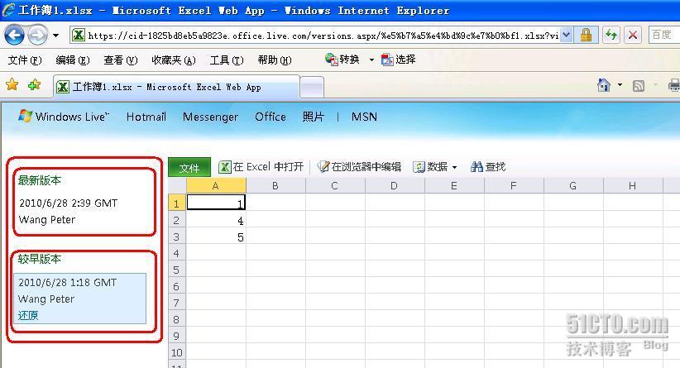Click the 百度 search box

664,35
